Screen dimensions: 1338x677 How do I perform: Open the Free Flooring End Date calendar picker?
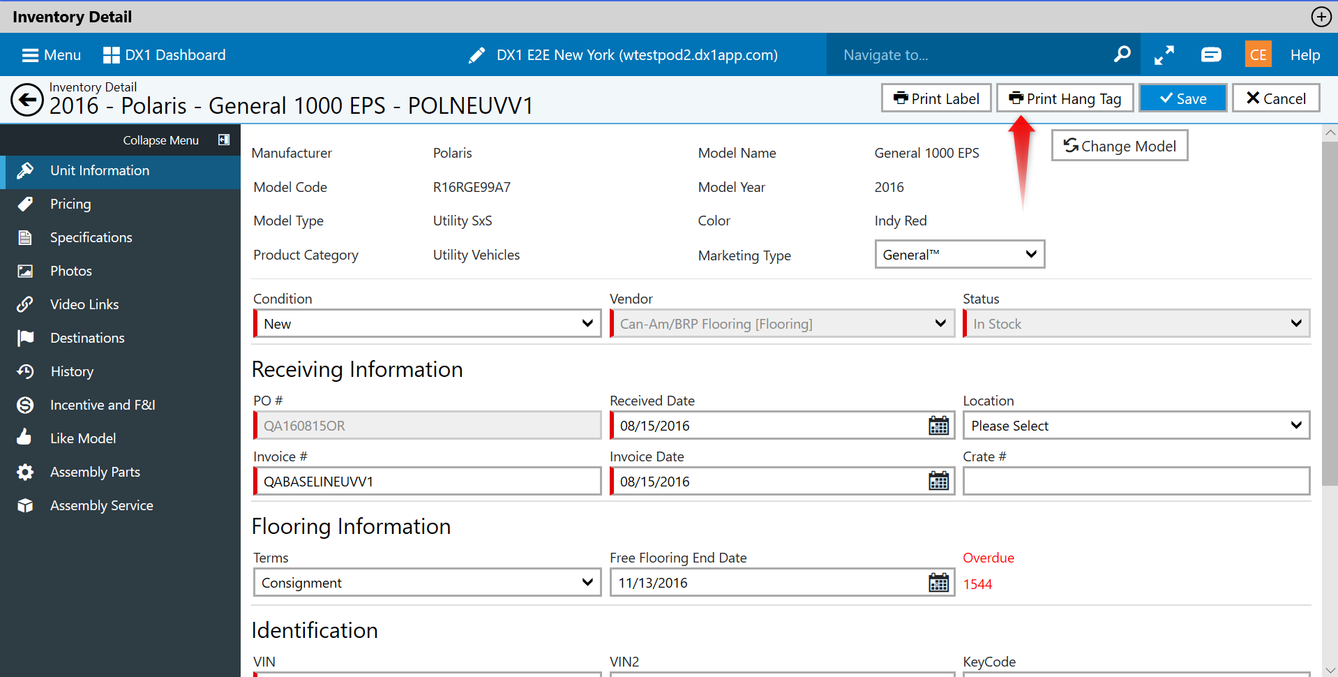click(939, 583)
